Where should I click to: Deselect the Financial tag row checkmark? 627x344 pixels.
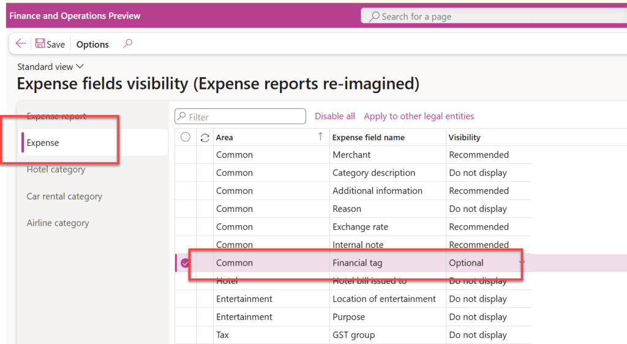[x=186, y=263]
